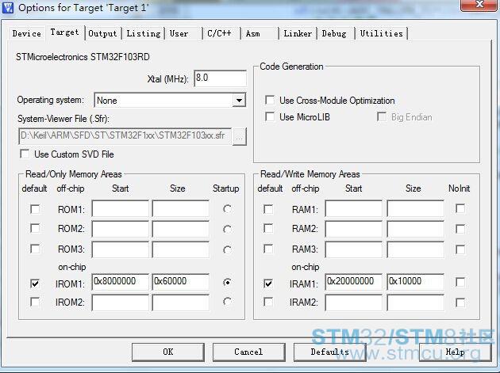Image resolution: width=500 pixels, height=373 pixels.
Task: Check the ROM3 default checkbox
Action: click(x=35, y=249)
